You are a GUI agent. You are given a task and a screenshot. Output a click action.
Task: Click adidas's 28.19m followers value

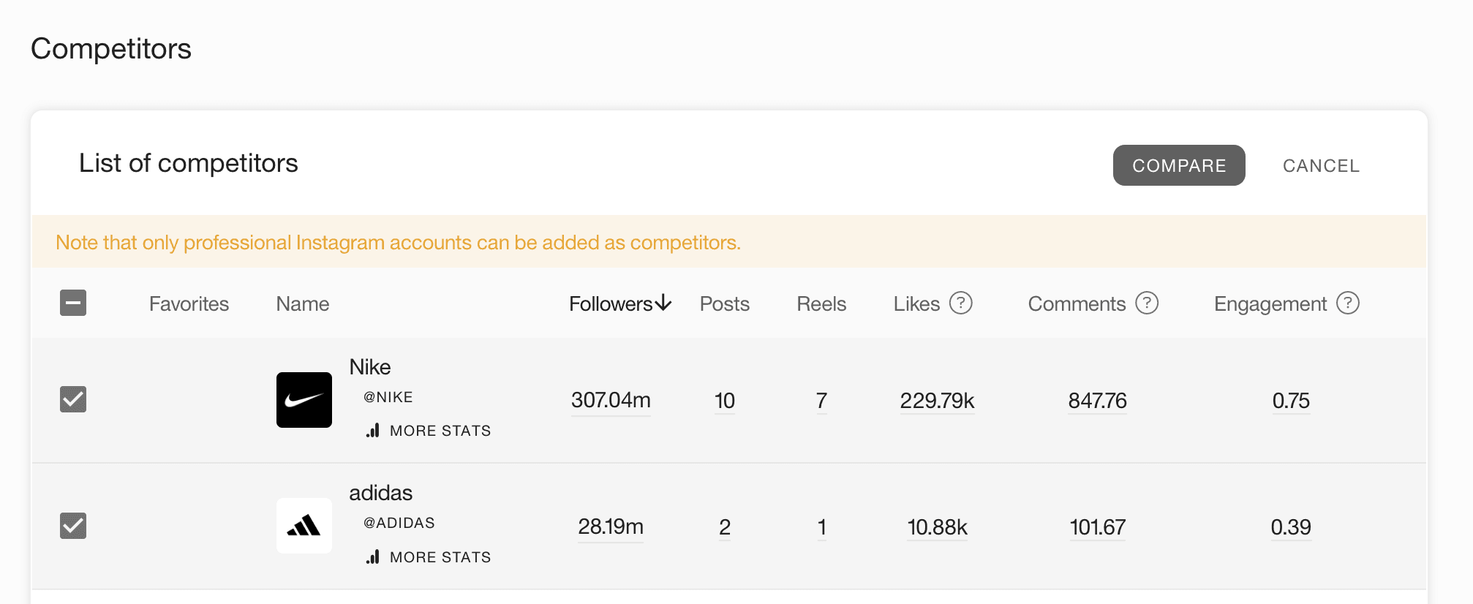[611, 527]
